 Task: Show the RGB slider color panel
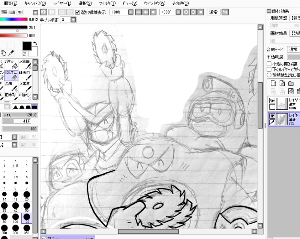(3, 12)
